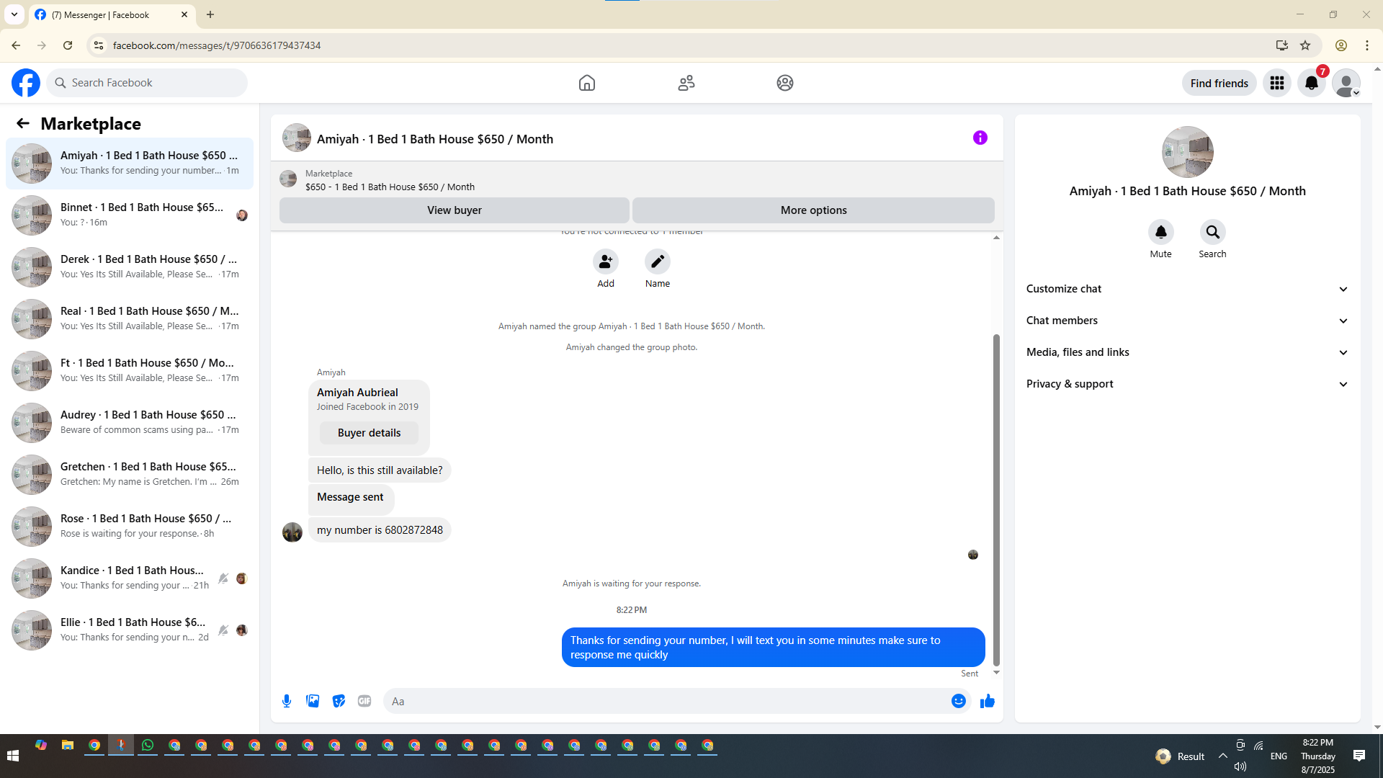Image resolution: width=1383 pixels, height=778 pixels.
Task: Open the browser tab search dropdown
Action: click(x=14, y=14)
